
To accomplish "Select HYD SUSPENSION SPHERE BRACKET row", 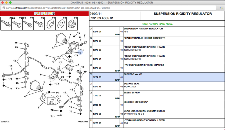I will [157, 68].
